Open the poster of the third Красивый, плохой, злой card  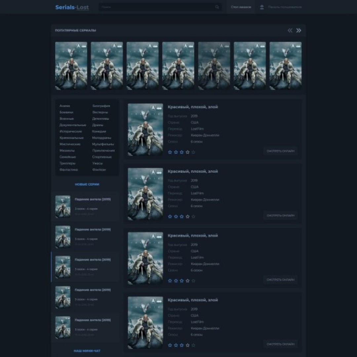[x=145, y=258]
